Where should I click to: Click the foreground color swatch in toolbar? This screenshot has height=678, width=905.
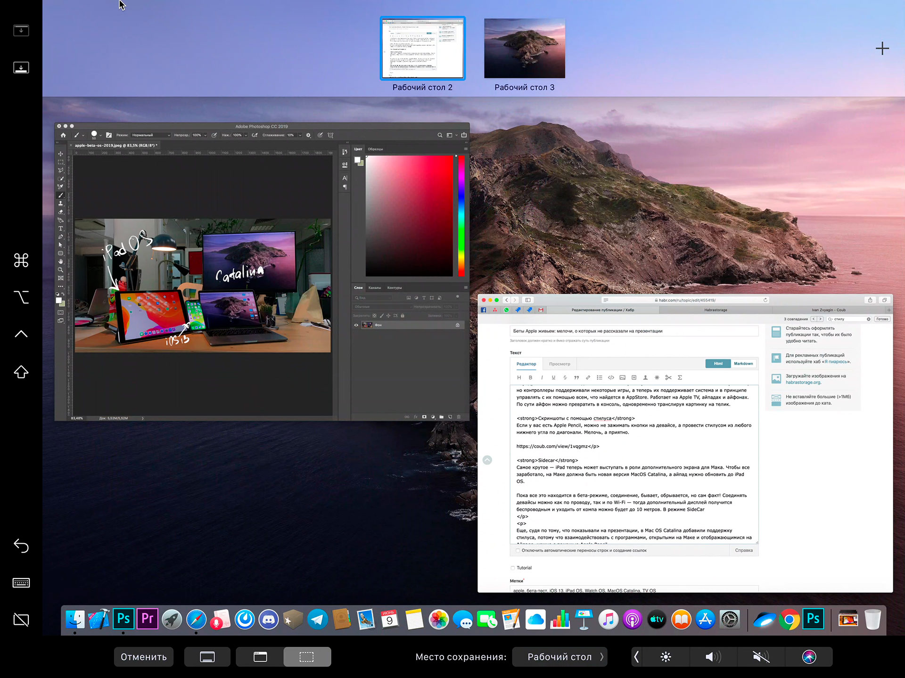[x=59, y=300]
